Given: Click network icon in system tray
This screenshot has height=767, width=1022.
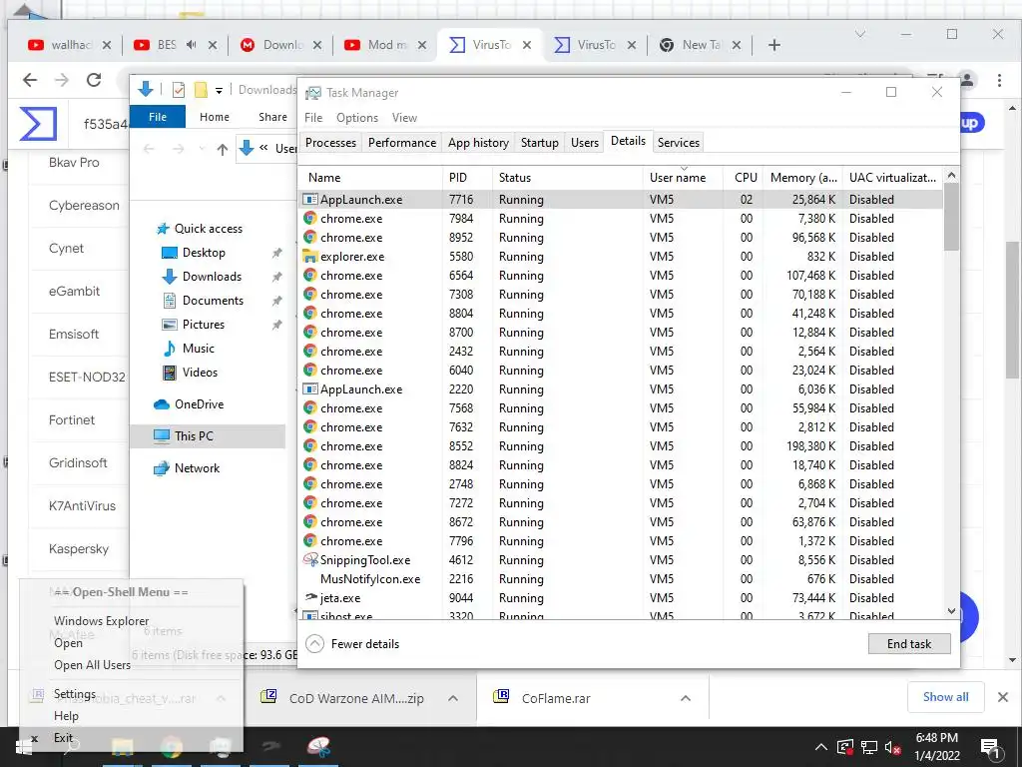Looking at the screenshot, I should click(869, 747).
